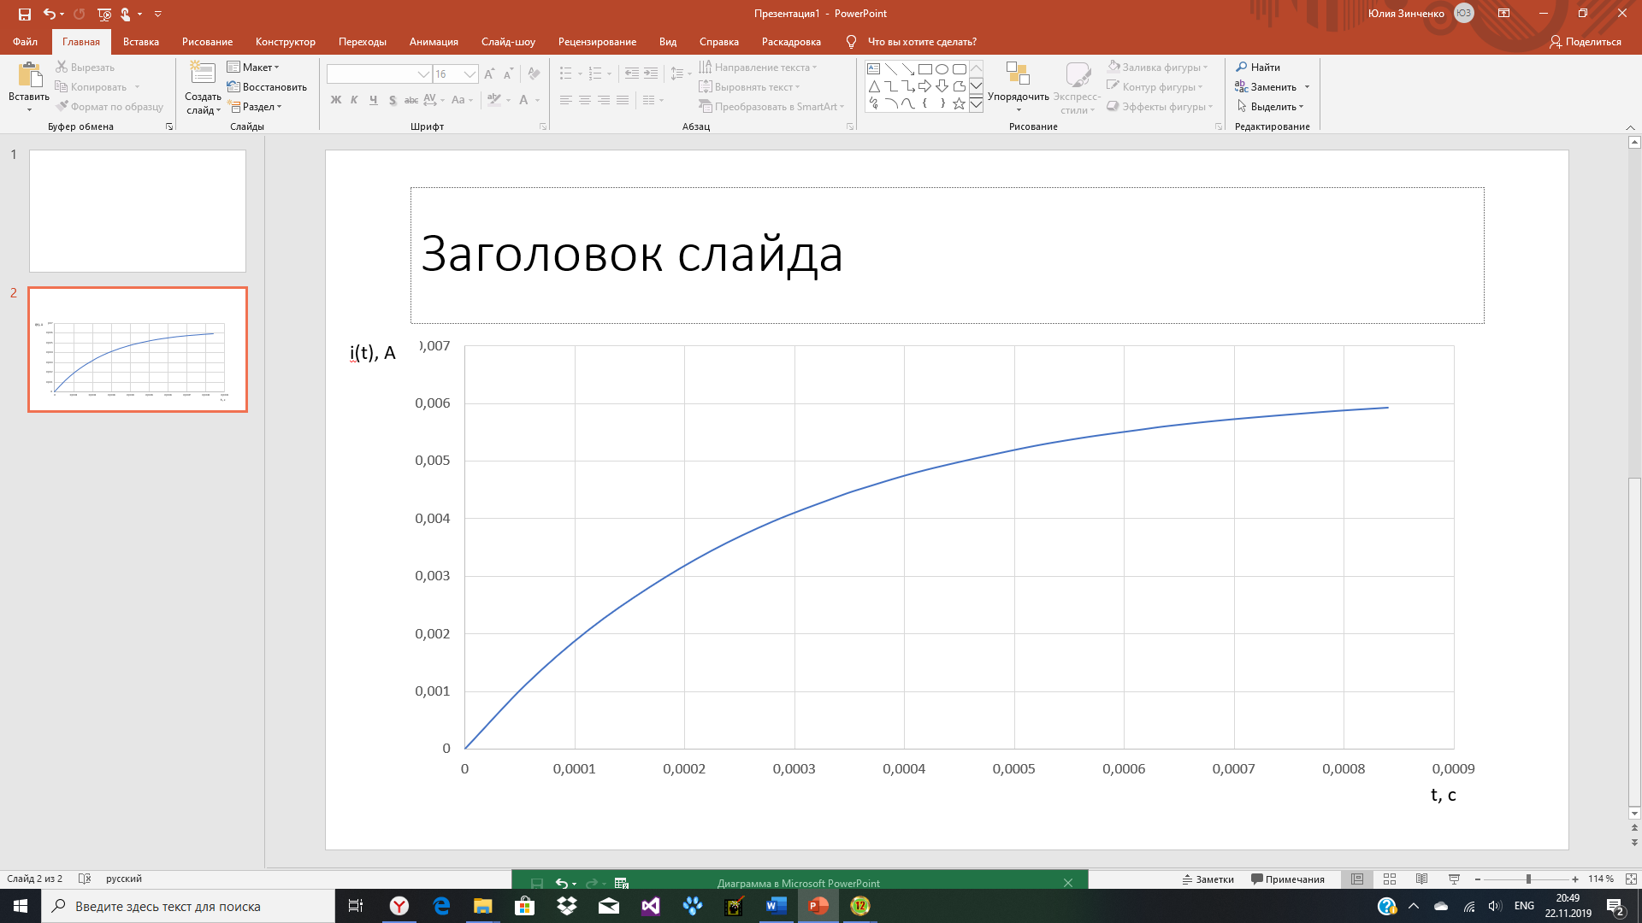Open the font name dropdown
This screenshot has width=1642, height=923.
click(423, 74)
